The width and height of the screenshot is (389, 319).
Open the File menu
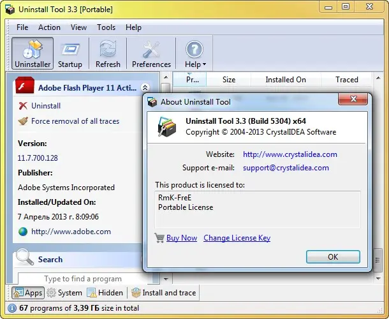pos(22,27)
